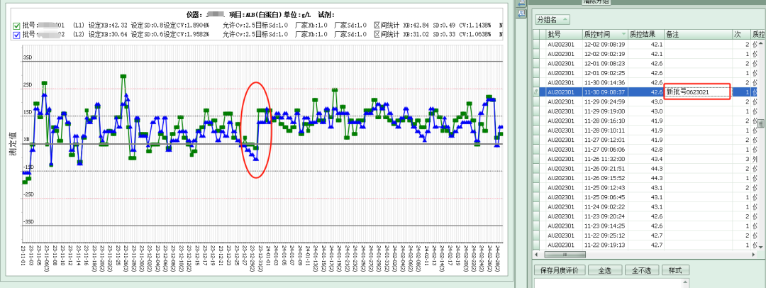Open the 分组名 grouping dropdown
This screenshot has height=288, width=766.
[552, 20]
